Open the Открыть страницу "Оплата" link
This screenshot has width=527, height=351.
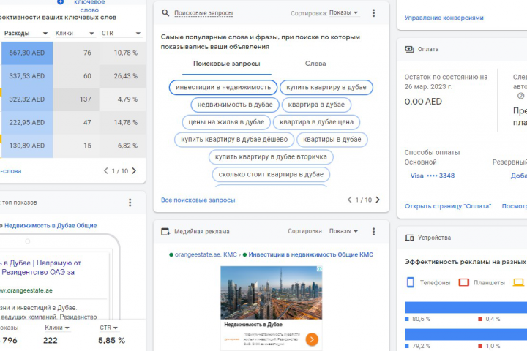[448, 206]
